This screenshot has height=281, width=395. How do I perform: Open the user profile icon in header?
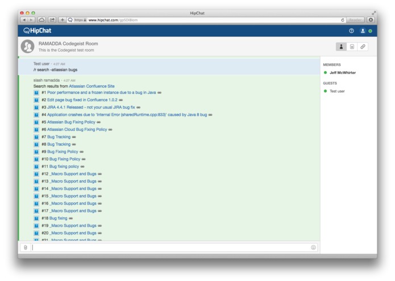pyautogui.click(x=363, y=31)
